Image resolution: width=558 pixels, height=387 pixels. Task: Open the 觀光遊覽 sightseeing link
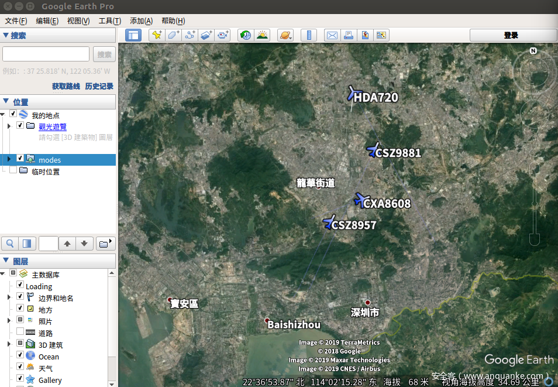pyautogui.click(x=52, y=126)
